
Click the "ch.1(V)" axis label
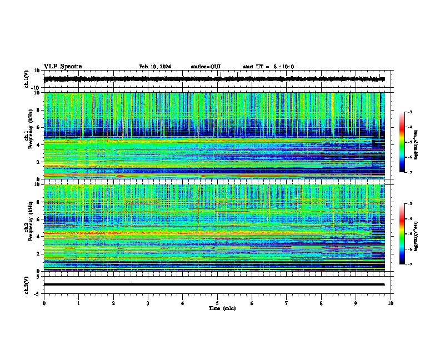(27, 79)
